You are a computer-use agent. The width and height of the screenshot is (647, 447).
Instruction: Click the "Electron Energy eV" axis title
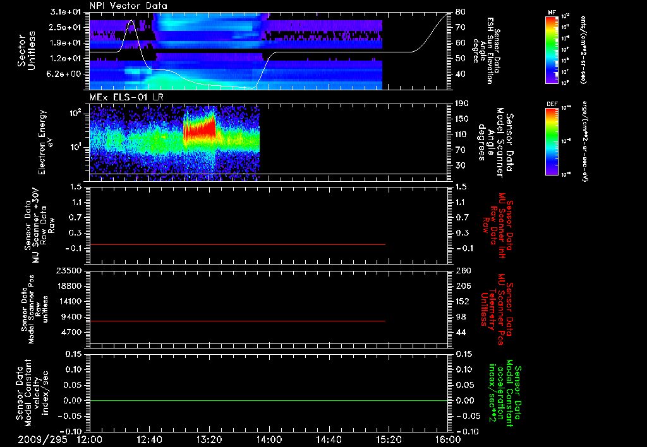(45, 142)
